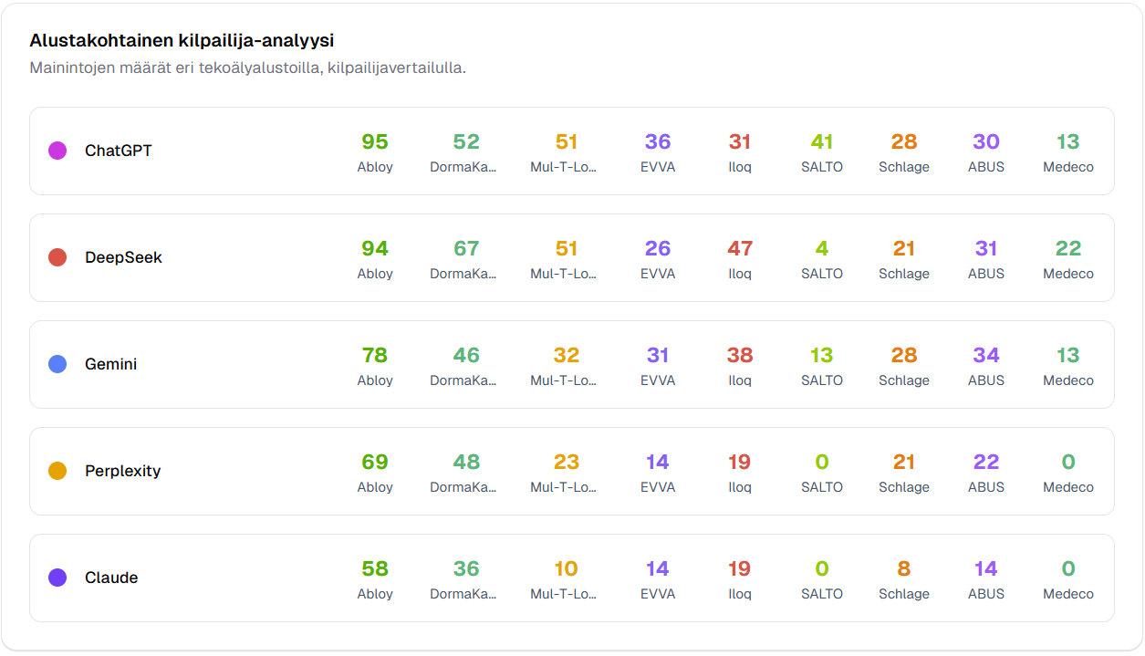Click DeepSeek's DormaKaba value 67
Viewport: 1145px width, 656px height.
tap(466, 248)
